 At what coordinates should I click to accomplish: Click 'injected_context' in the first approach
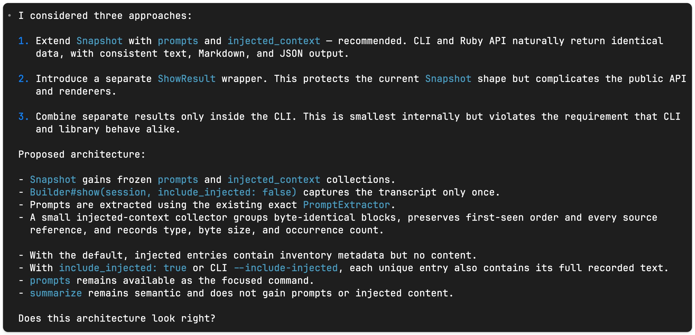pyautogui.click(x=274, y=41)
